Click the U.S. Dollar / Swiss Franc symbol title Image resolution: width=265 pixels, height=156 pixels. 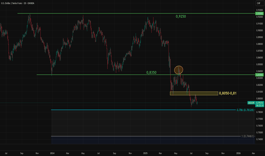(x=18, y=3)
